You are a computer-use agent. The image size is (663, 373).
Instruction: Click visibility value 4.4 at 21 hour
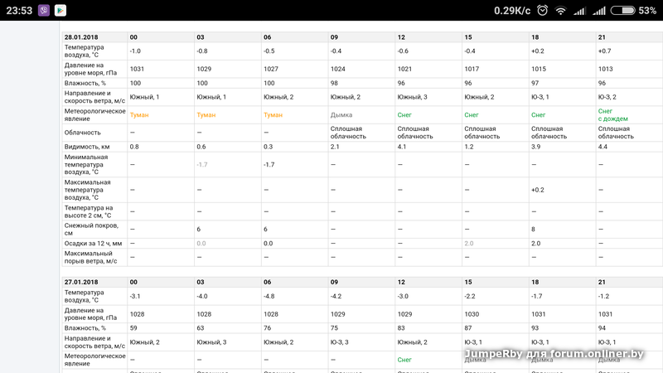[x=603, y=147]
